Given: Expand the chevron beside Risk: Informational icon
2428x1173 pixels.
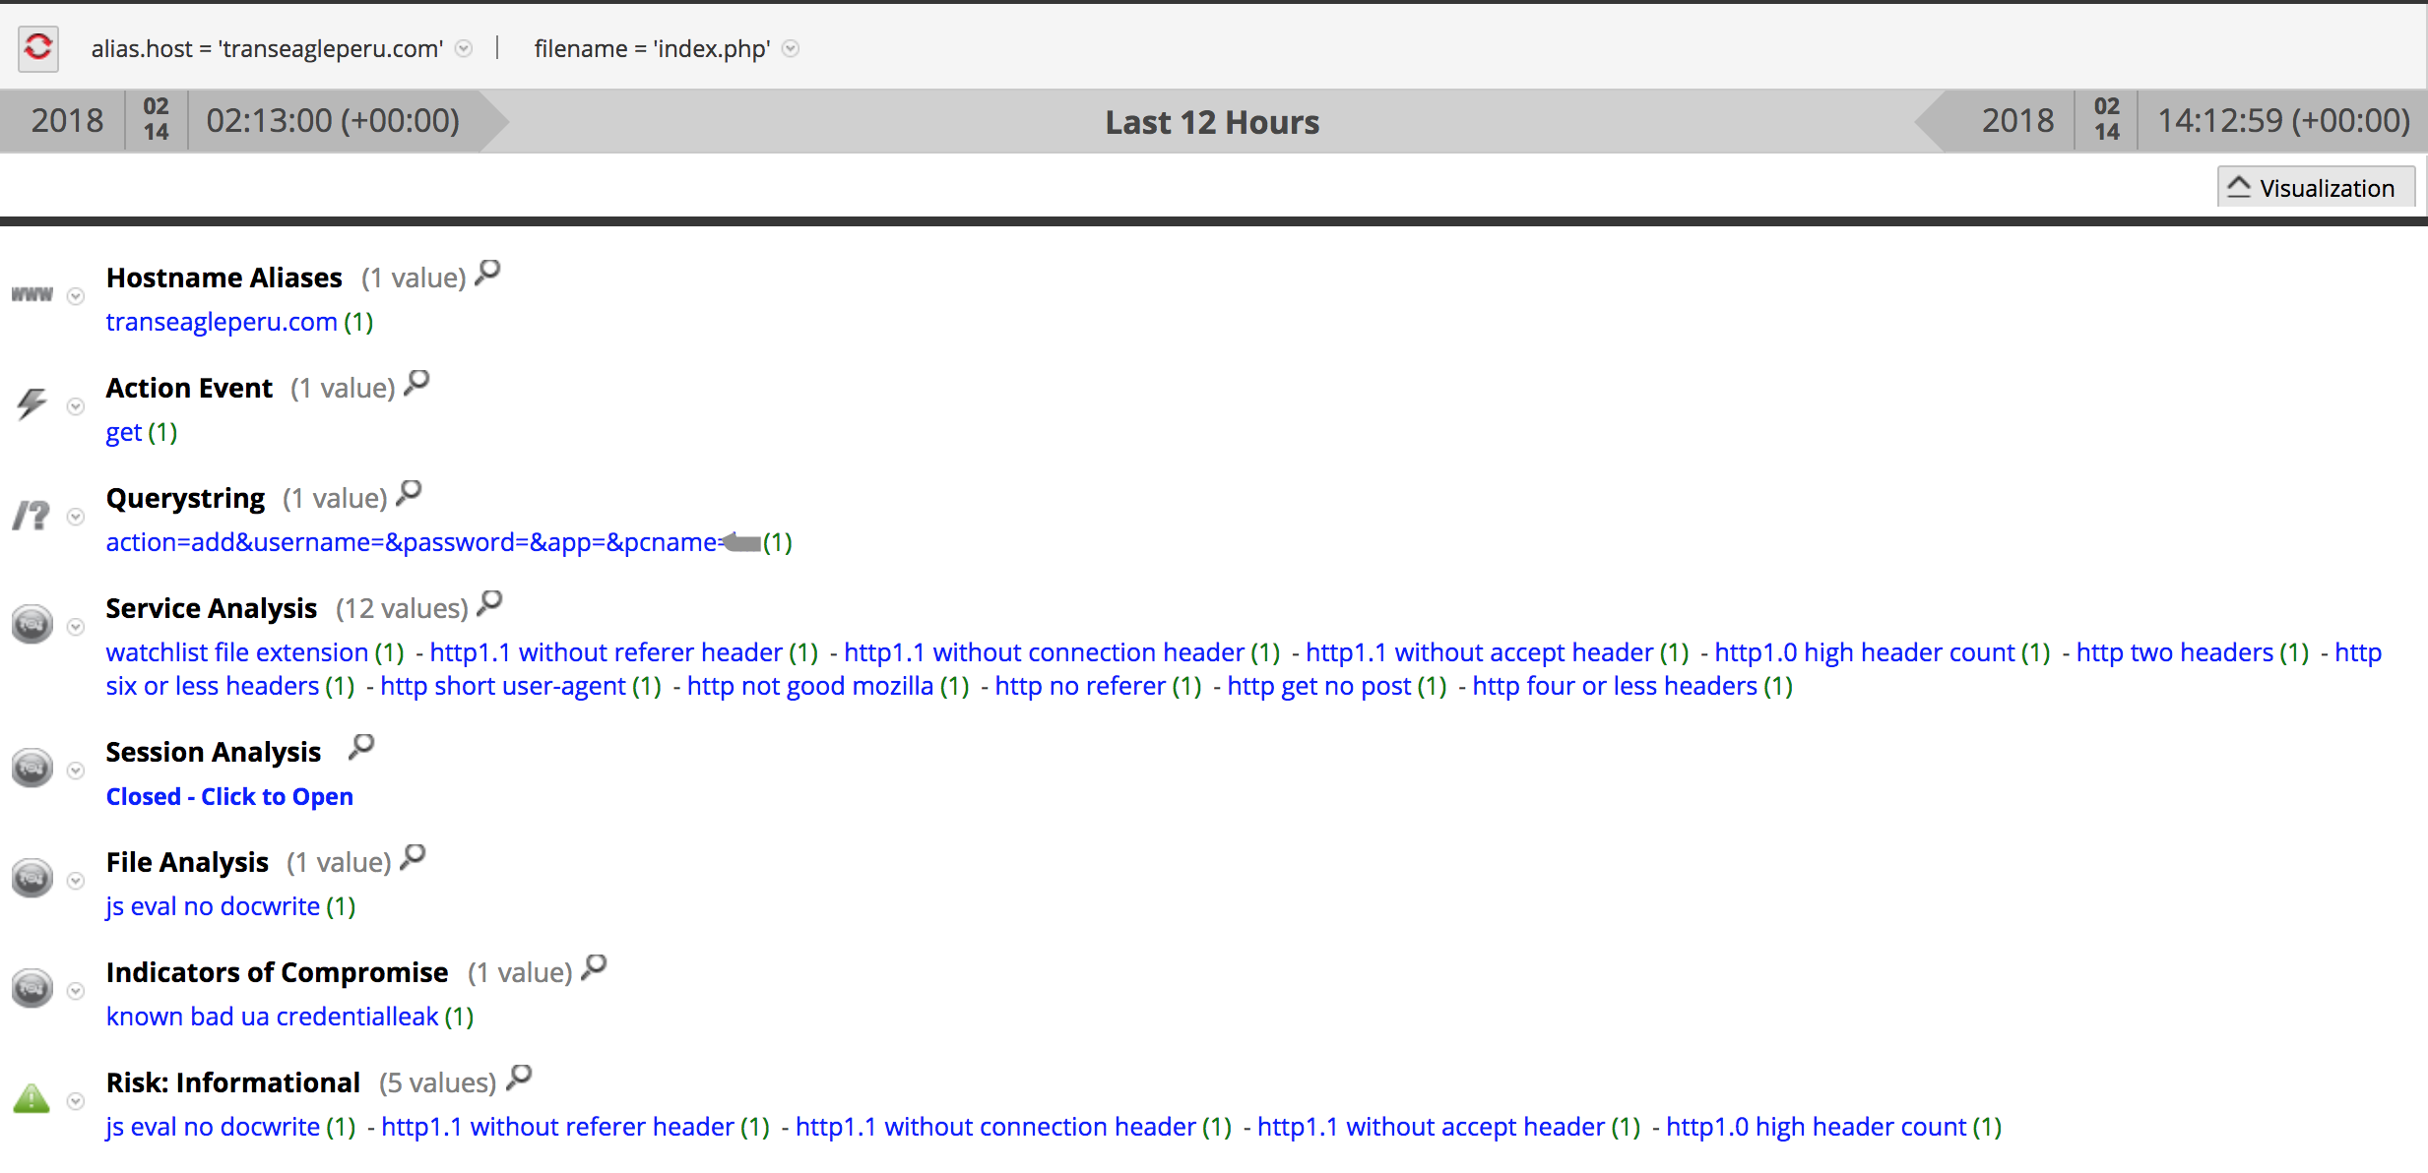Looking at the screenshot, I should 76,1101.
